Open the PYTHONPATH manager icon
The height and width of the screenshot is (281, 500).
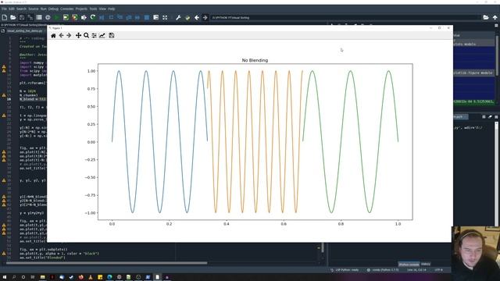click(x=187, y=17)
